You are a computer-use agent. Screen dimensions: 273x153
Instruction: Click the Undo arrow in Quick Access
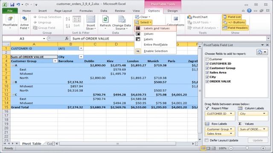18,5
